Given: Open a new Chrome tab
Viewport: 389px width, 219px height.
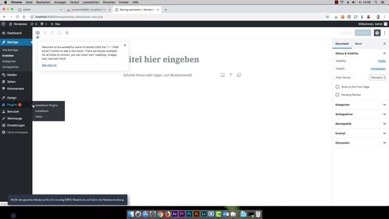Looking at the screenshot, I should click(165, 10).
